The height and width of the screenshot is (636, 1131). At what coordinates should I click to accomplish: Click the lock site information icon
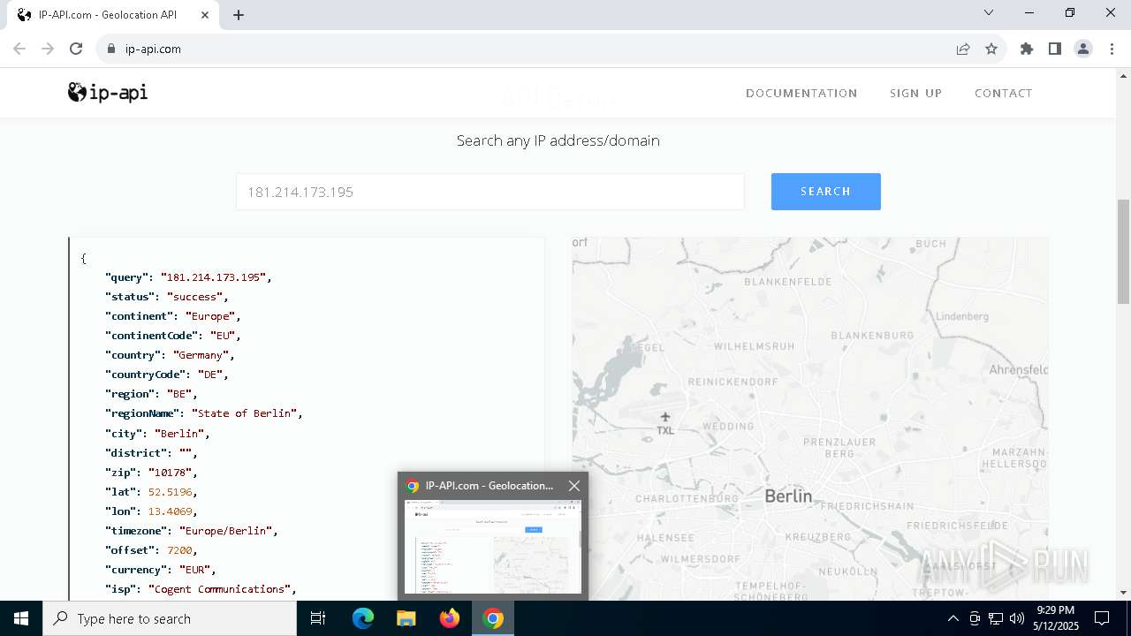click(x=111, y=49)
